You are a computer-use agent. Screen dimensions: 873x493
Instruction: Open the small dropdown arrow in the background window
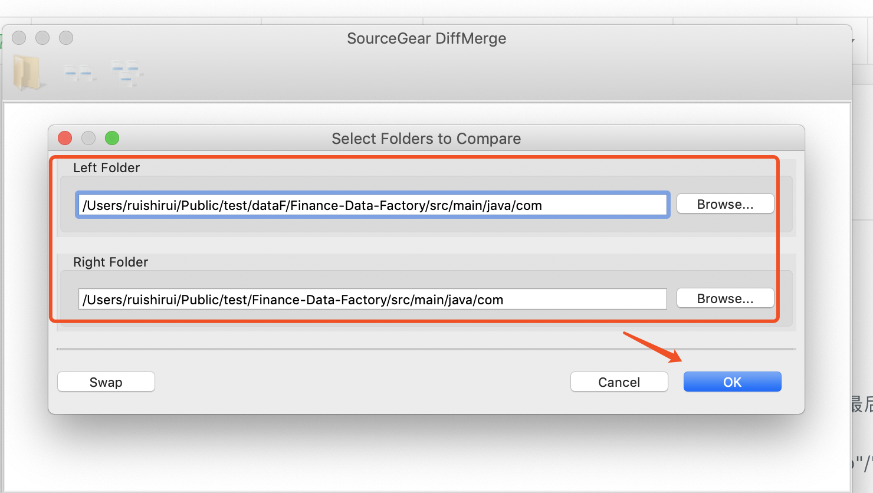click(854, 41)
